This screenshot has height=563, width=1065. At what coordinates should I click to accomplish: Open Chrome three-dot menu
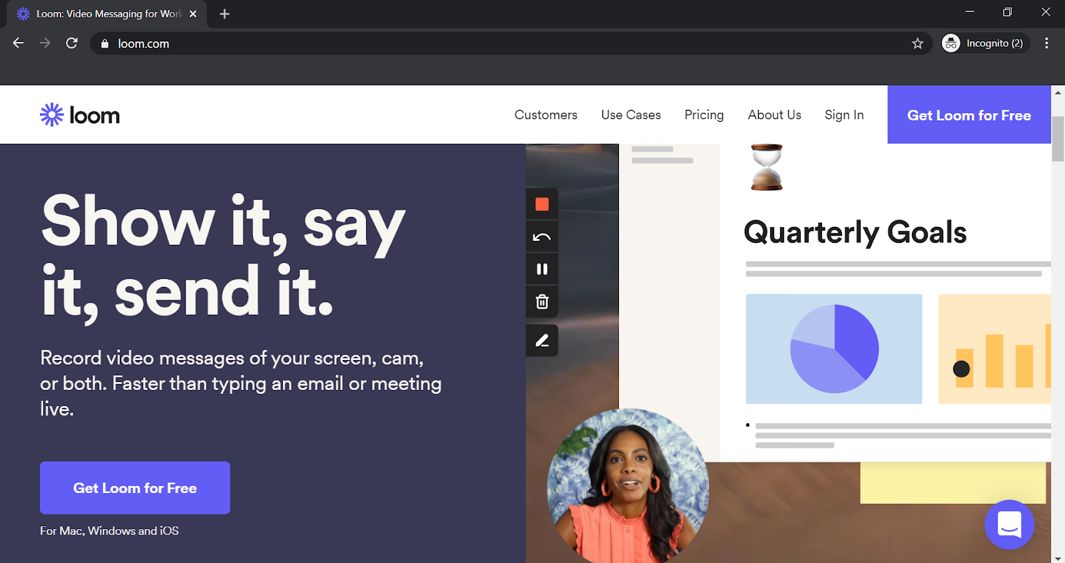point(1046,43)
